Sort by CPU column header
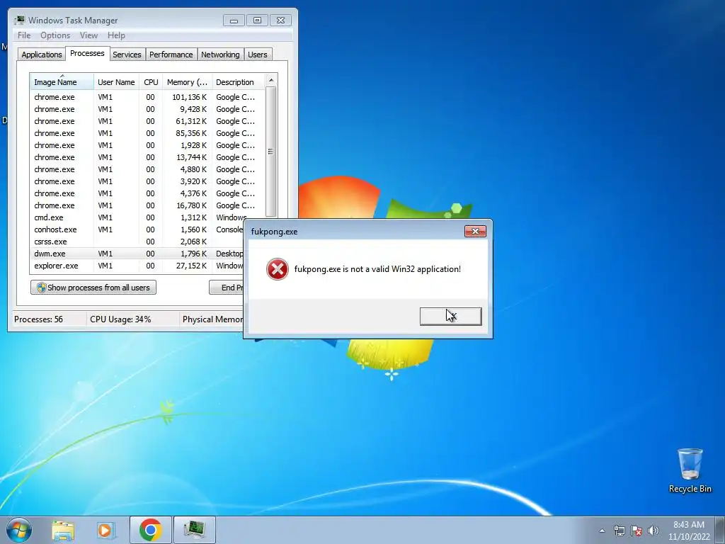 coord(151,82)
